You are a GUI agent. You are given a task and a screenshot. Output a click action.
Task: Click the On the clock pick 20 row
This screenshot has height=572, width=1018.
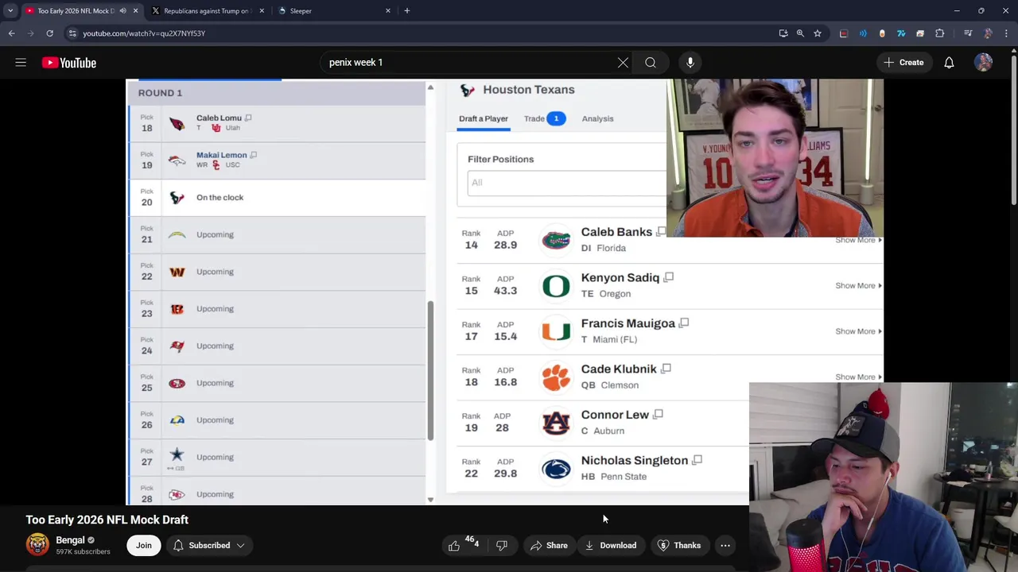277,197
